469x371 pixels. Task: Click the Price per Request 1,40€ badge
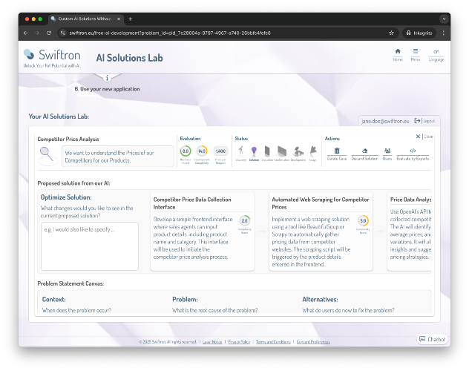click(x=220, y=151)
